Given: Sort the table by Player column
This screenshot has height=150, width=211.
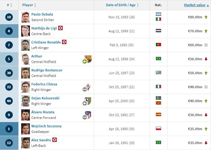Looking at the screenshot, I should point(29,5).
